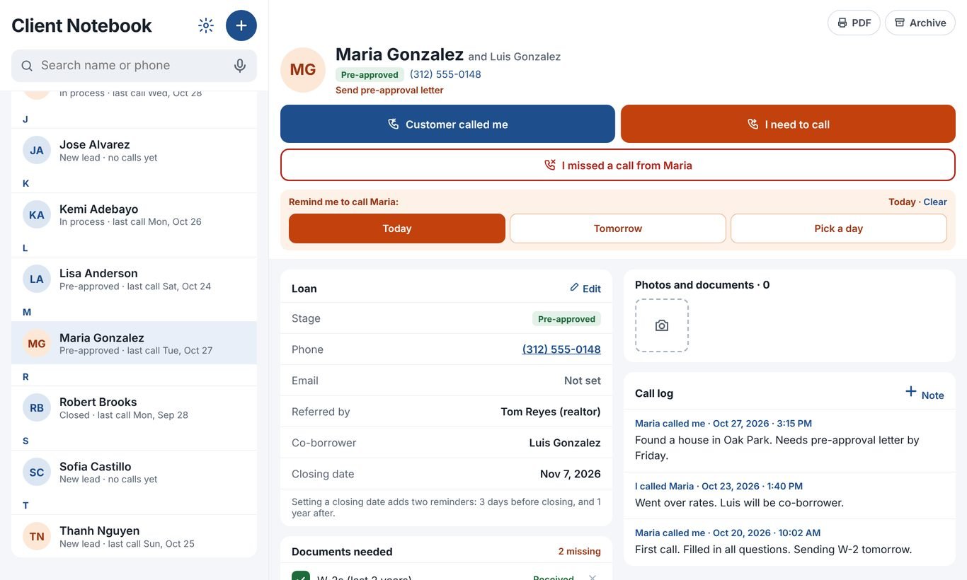This screenshot has width=967, height=580.
Task: Click Tom Reyes (realtor) referral value
Action: (x=551, y=412)
